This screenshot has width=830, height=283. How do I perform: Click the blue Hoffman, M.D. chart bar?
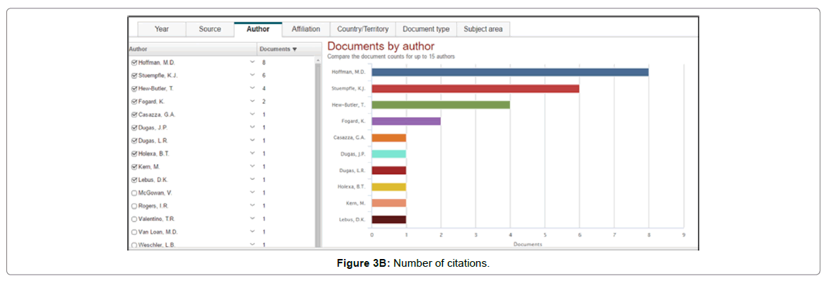click(x=509, y=72)
